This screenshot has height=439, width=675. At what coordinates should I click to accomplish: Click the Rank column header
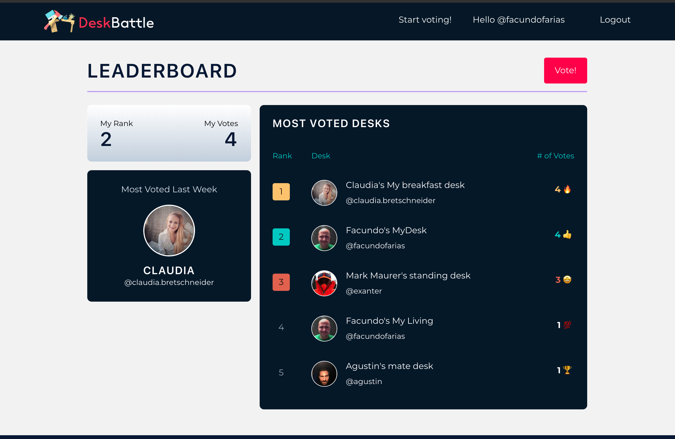pos(282,156)
